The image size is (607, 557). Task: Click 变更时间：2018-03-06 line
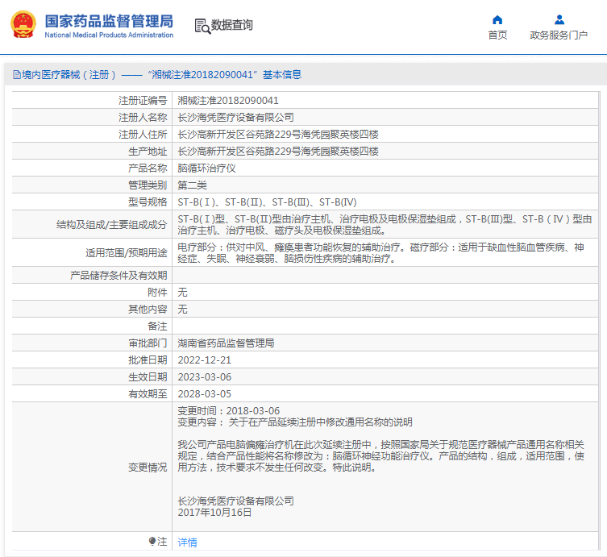click(x=228, y=410)
